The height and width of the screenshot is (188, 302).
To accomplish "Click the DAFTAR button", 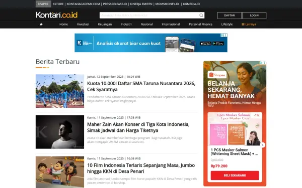I will pos(230,16).
